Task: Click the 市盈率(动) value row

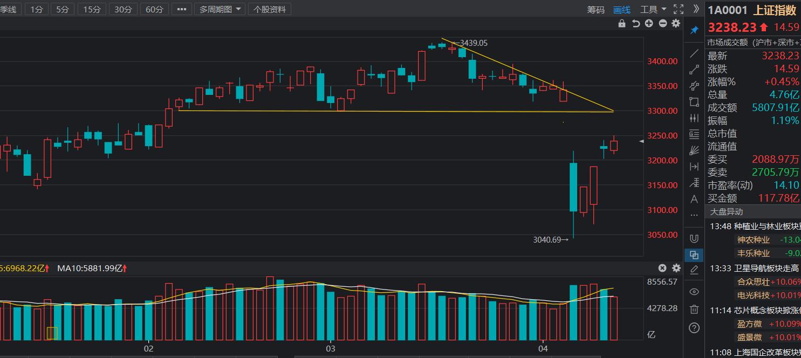Action: click(753, 185)
